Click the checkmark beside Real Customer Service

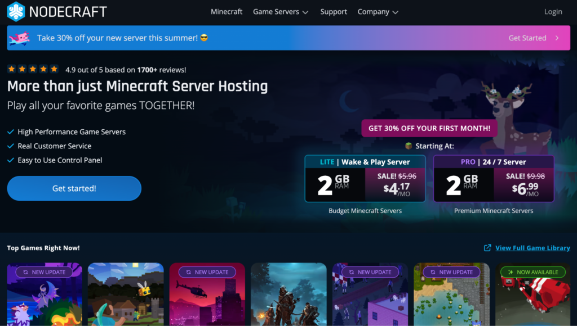pos(11,146)
